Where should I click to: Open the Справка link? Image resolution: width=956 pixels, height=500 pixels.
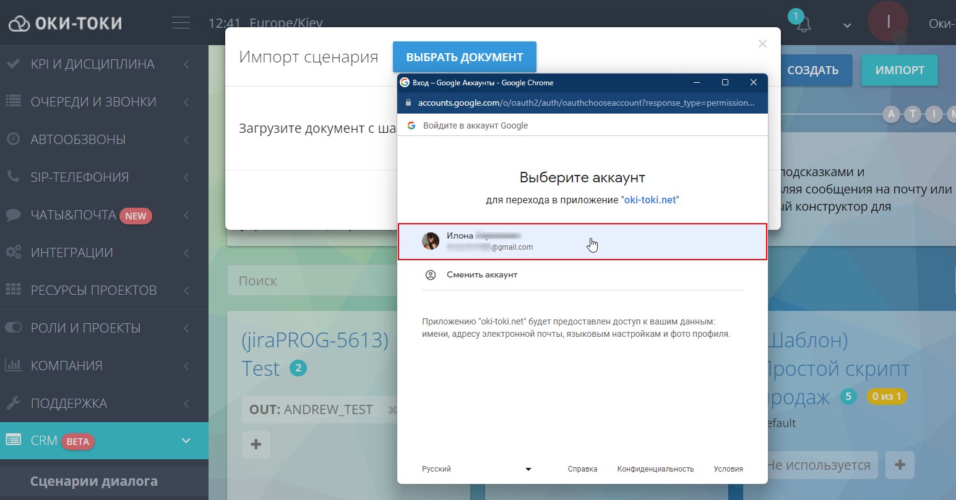tap(582, 469)
